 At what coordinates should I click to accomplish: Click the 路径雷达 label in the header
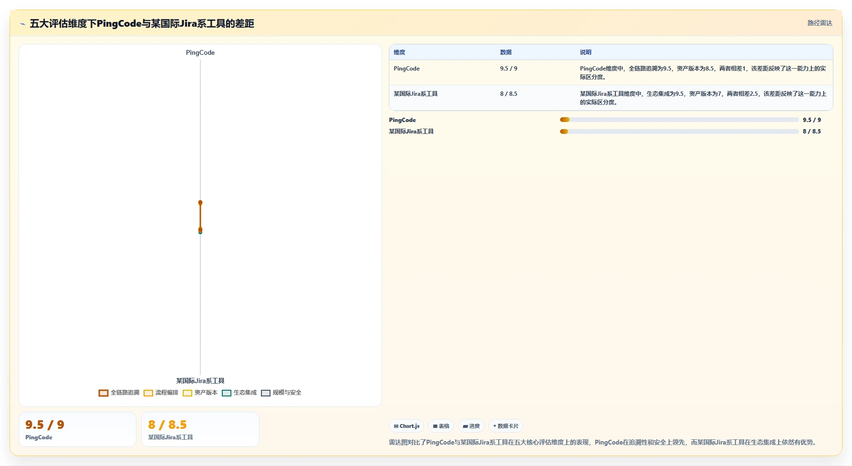(820, 23)
